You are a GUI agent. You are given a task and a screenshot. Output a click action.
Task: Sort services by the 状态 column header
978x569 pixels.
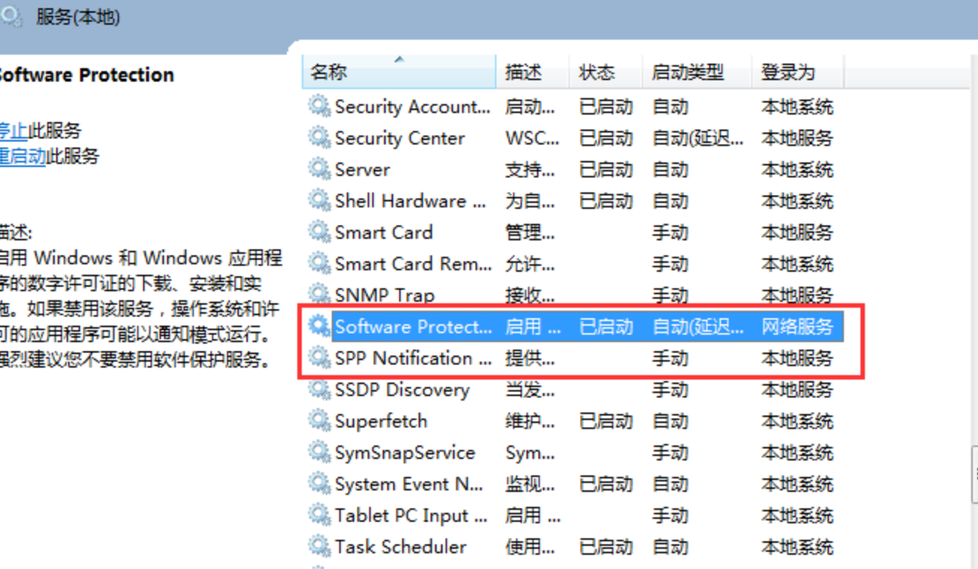click(606, 72)
